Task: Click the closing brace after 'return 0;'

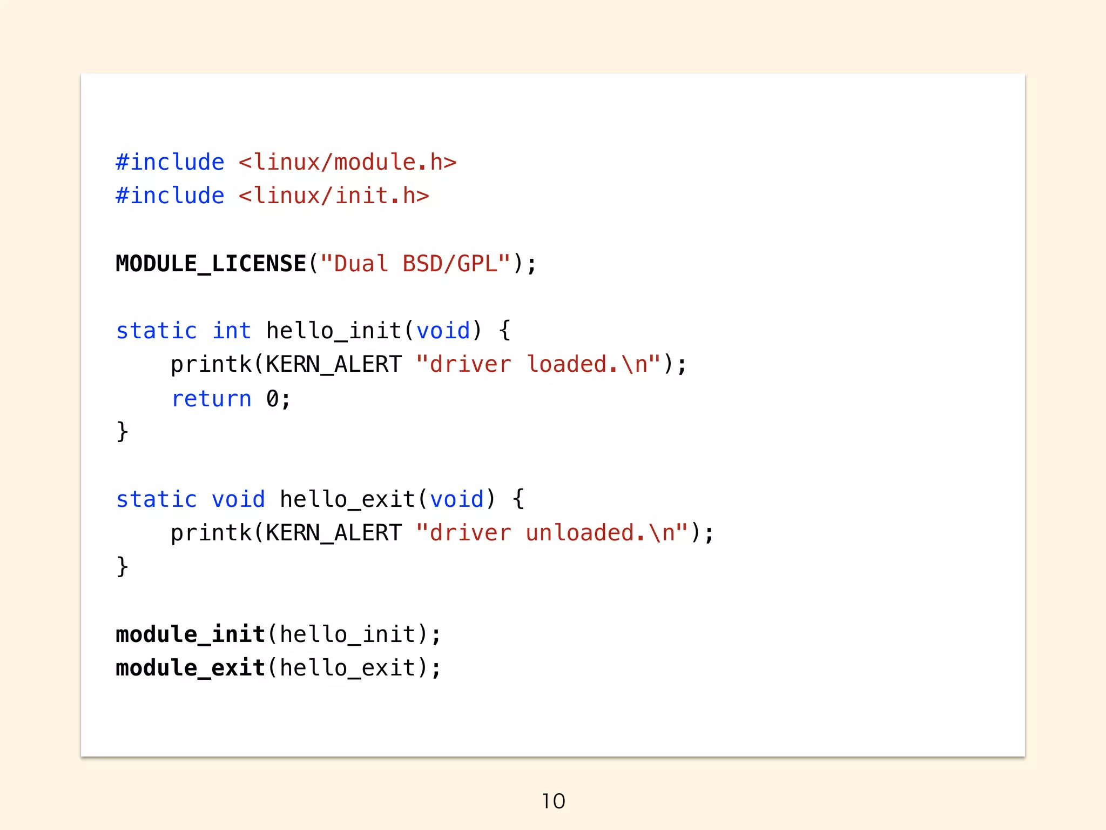Action: pyautogui.click(x=123, y=432)
